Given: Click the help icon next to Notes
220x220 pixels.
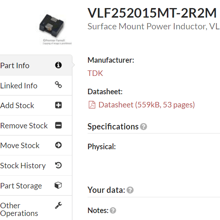Looking at the screenshot, I should point(113,210).
